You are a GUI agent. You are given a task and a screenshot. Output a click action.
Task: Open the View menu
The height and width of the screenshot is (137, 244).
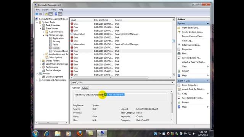(53, 10)
